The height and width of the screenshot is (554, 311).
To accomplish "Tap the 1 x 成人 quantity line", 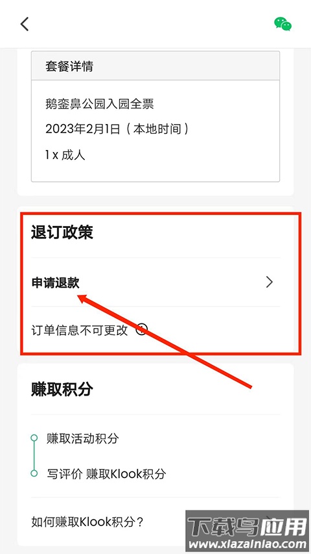I will point(65,155).
